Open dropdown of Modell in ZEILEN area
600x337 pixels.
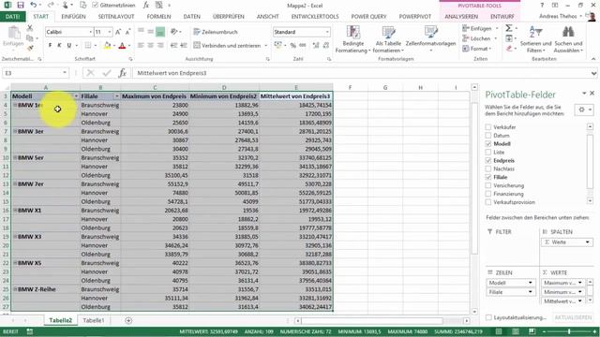point(530,283)
